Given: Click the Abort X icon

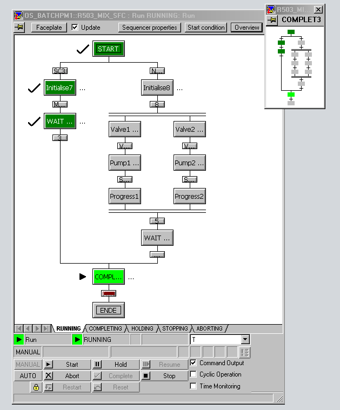Looking at the screenshot, I should (x=49, y=376).
